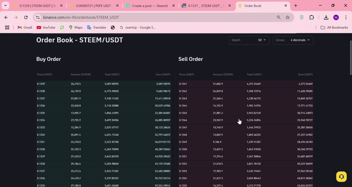Open the Extensions puzzle icon
The image size is (352, 187).
click(x=312, y=17)
